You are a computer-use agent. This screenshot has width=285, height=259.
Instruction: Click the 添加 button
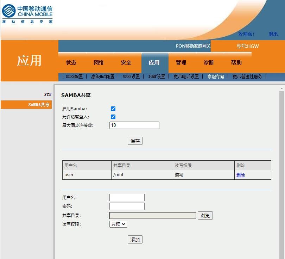tap(135, 240)
